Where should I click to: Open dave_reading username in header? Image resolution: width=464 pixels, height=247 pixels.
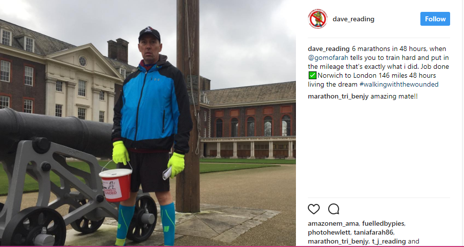coord(353,19)
